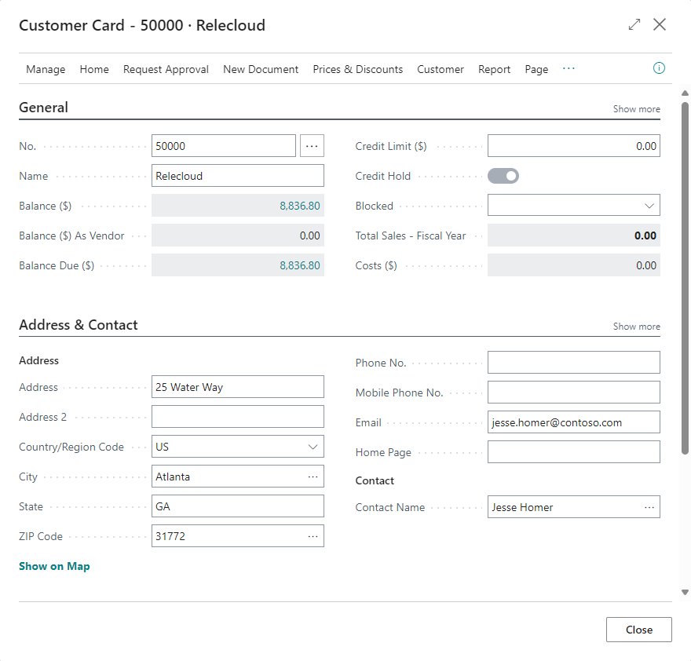This screenshot has height=661, width=691.
Task: Click the Phone No. field
Action: tap(574, 363)
